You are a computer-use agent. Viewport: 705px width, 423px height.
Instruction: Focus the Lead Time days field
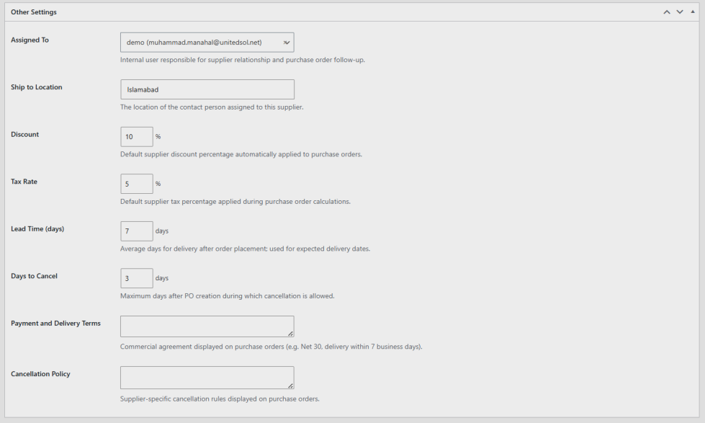coord(137,231)
